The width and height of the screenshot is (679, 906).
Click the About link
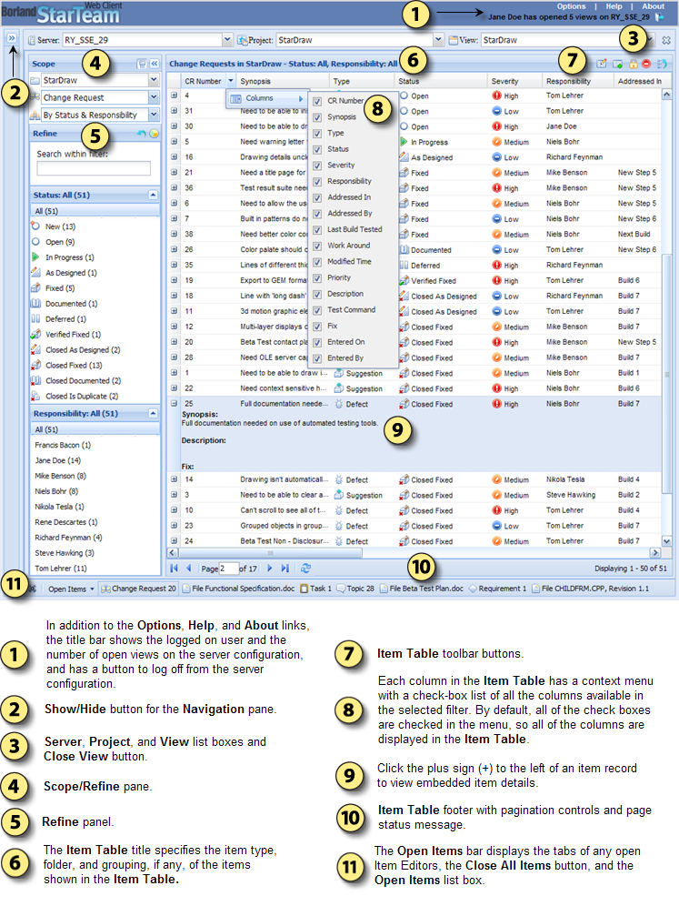653,6
